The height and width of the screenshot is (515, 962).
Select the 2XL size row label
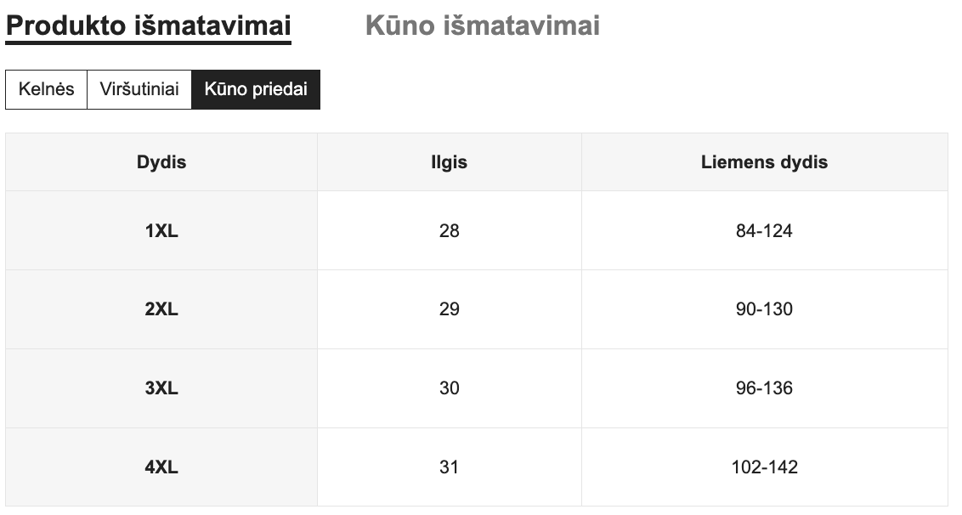pyautogui.click(x=161, y=309)
